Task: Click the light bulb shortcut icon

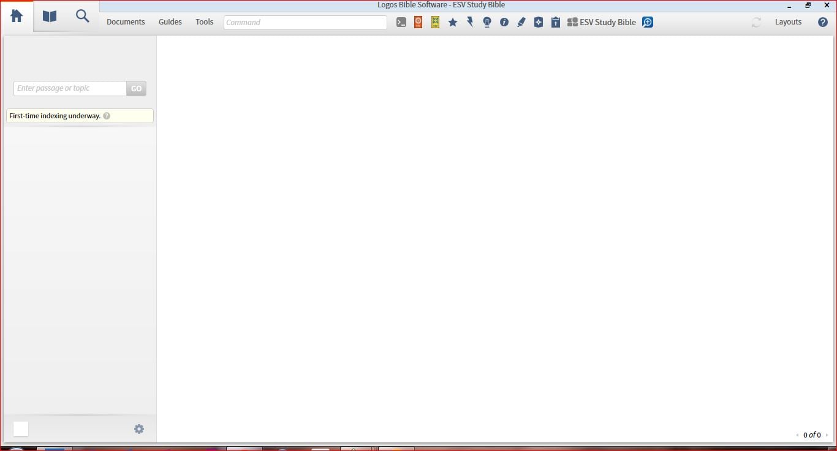Action: (x=487, y=22)
